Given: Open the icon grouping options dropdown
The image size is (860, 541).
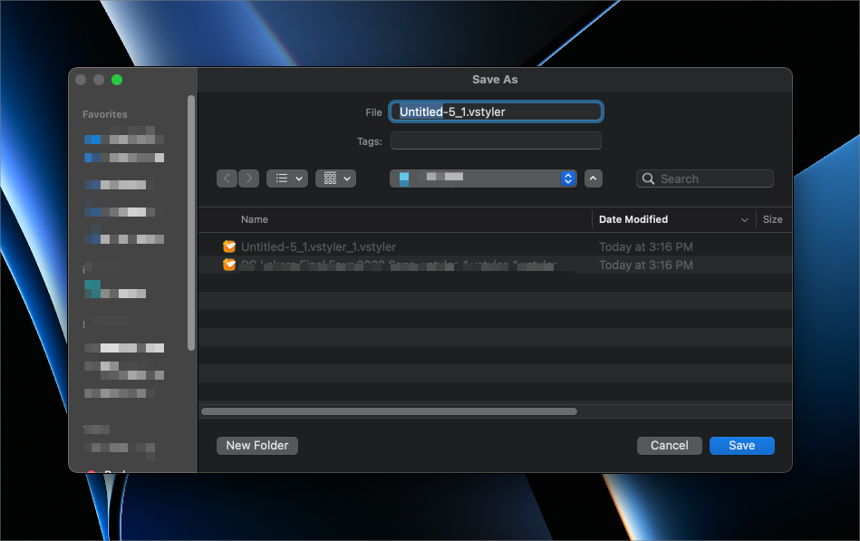Looking at the screenshot, I should (x=335, y=179).
